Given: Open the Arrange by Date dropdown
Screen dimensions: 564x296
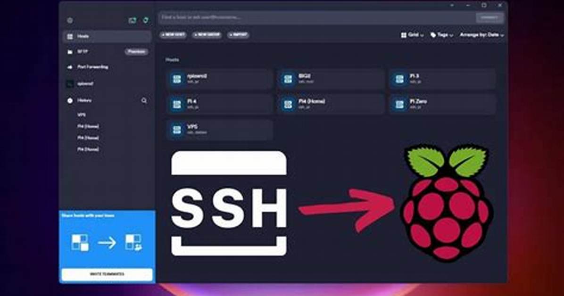Looking at the screenshot, I should [481, 35].
